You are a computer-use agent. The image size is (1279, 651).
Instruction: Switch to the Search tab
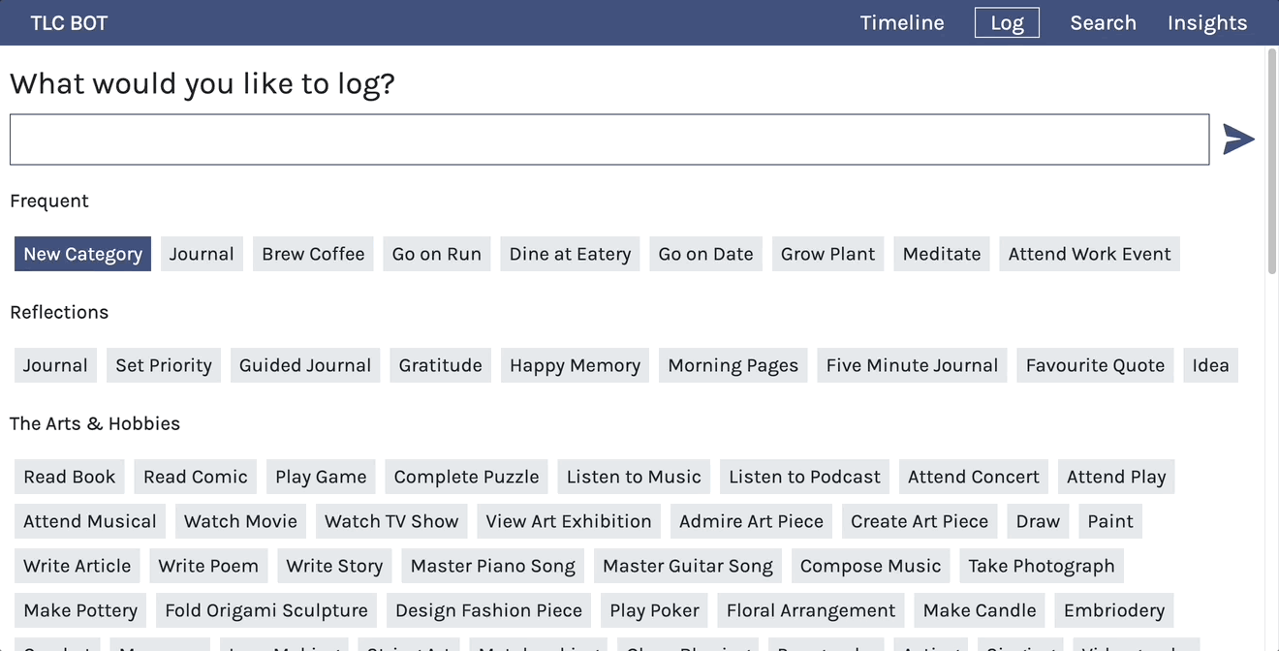tap(1103, 22)
